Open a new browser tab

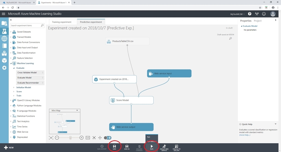pyautogui.click(x=75, y=2)
